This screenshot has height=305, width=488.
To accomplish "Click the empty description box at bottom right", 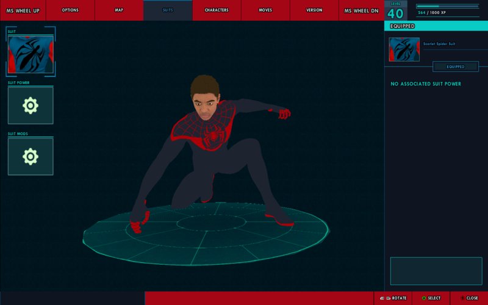I will [436, 271].
